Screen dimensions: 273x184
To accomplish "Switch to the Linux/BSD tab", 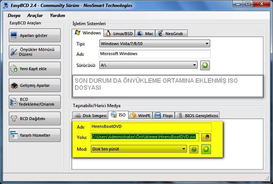I will 119,33.
